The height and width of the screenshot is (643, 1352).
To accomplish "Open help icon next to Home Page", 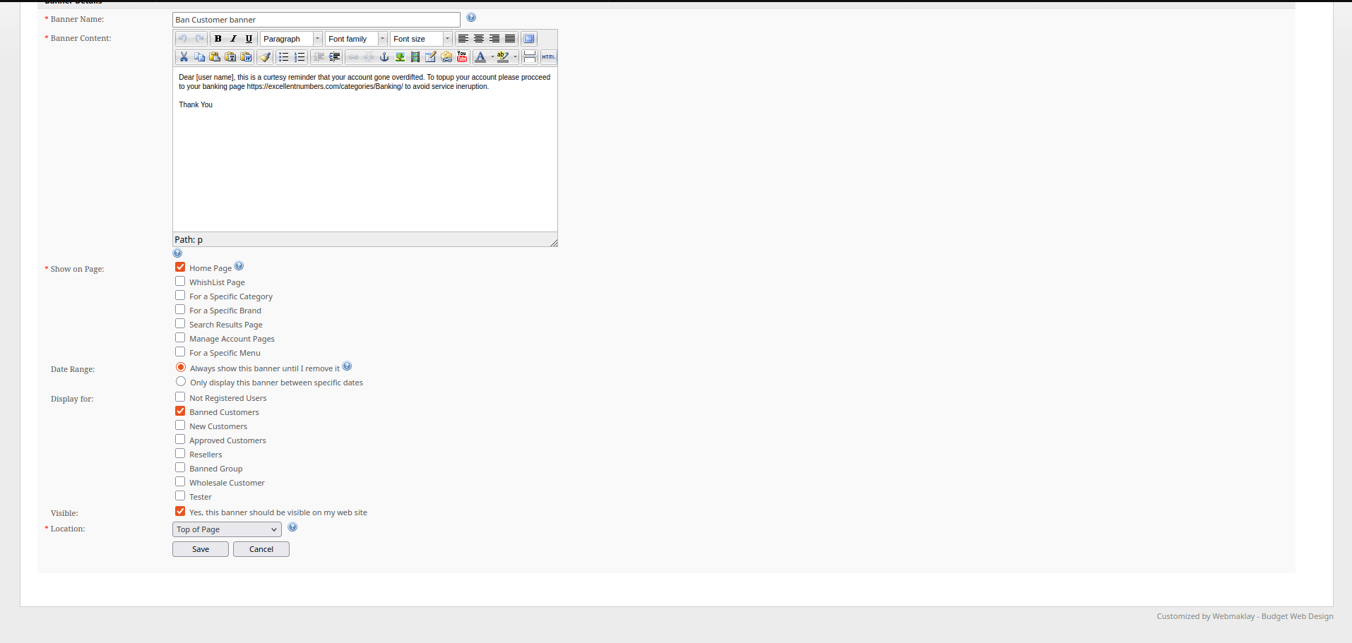I will coord(239,266).
